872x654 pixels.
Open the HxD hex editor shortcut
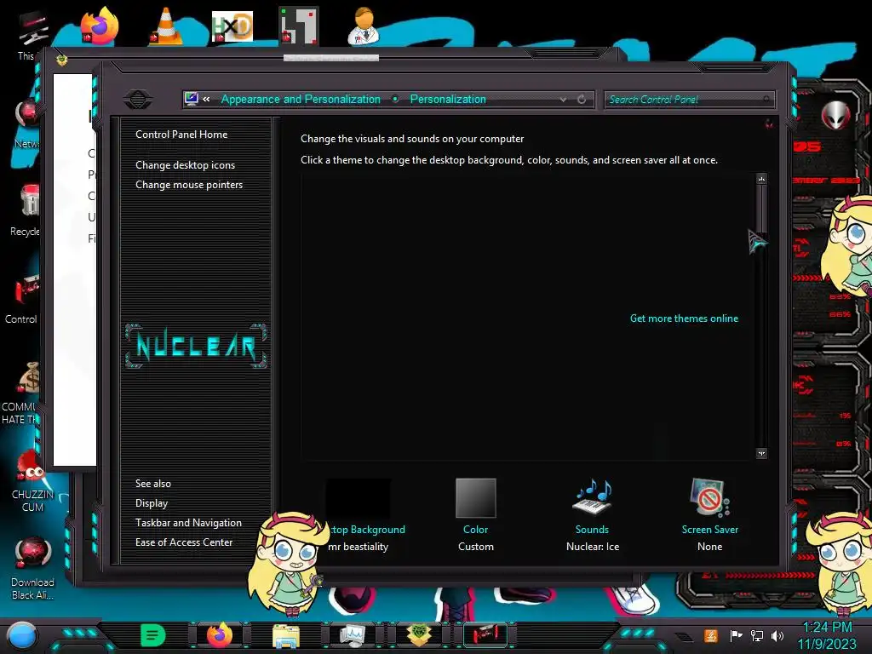[232, 26]
